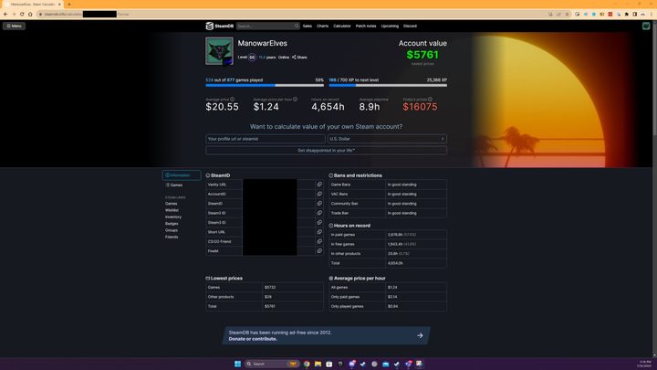Open the Windows Start menu
The image size is (657, 370).
point(237,364)
